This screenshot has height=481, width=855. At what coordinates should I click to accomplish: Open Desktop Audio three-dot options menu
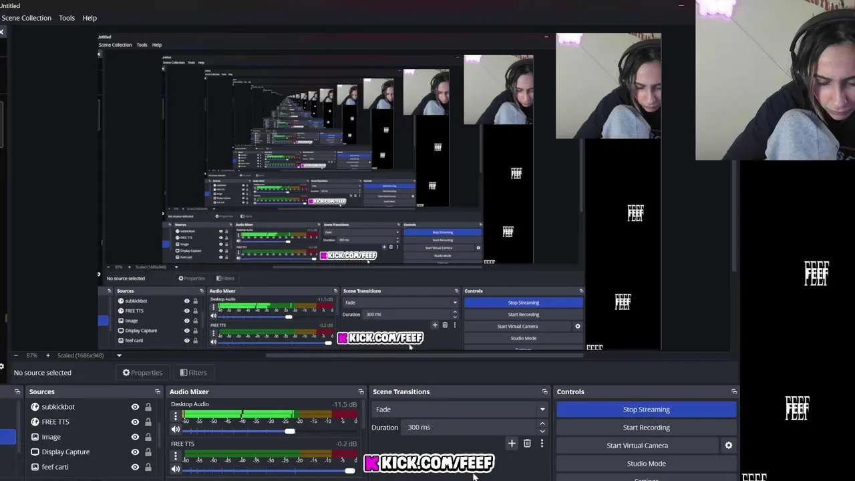coord(176,416)
